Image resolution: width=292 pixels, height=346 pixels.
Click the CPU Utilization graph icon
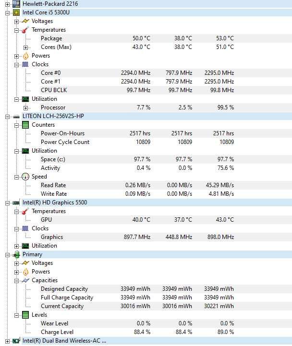coord(25,99)
